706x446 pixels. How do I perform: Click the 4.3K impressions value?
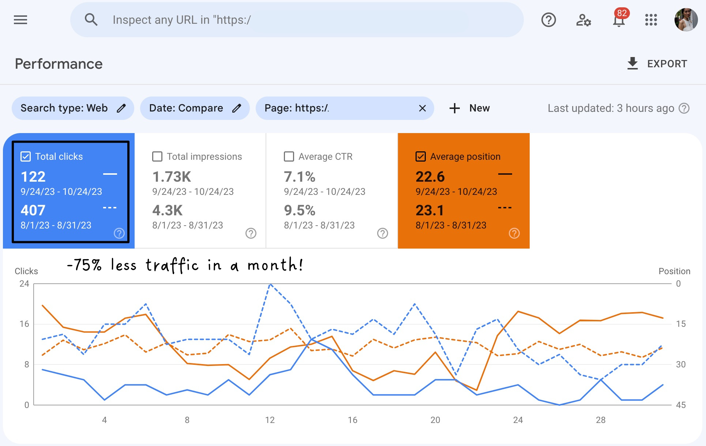click(168, 211)
